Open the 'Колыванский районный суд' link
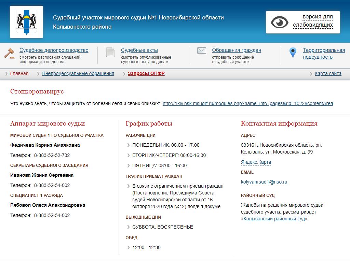The image size is (350, 262). coord(274,219)
